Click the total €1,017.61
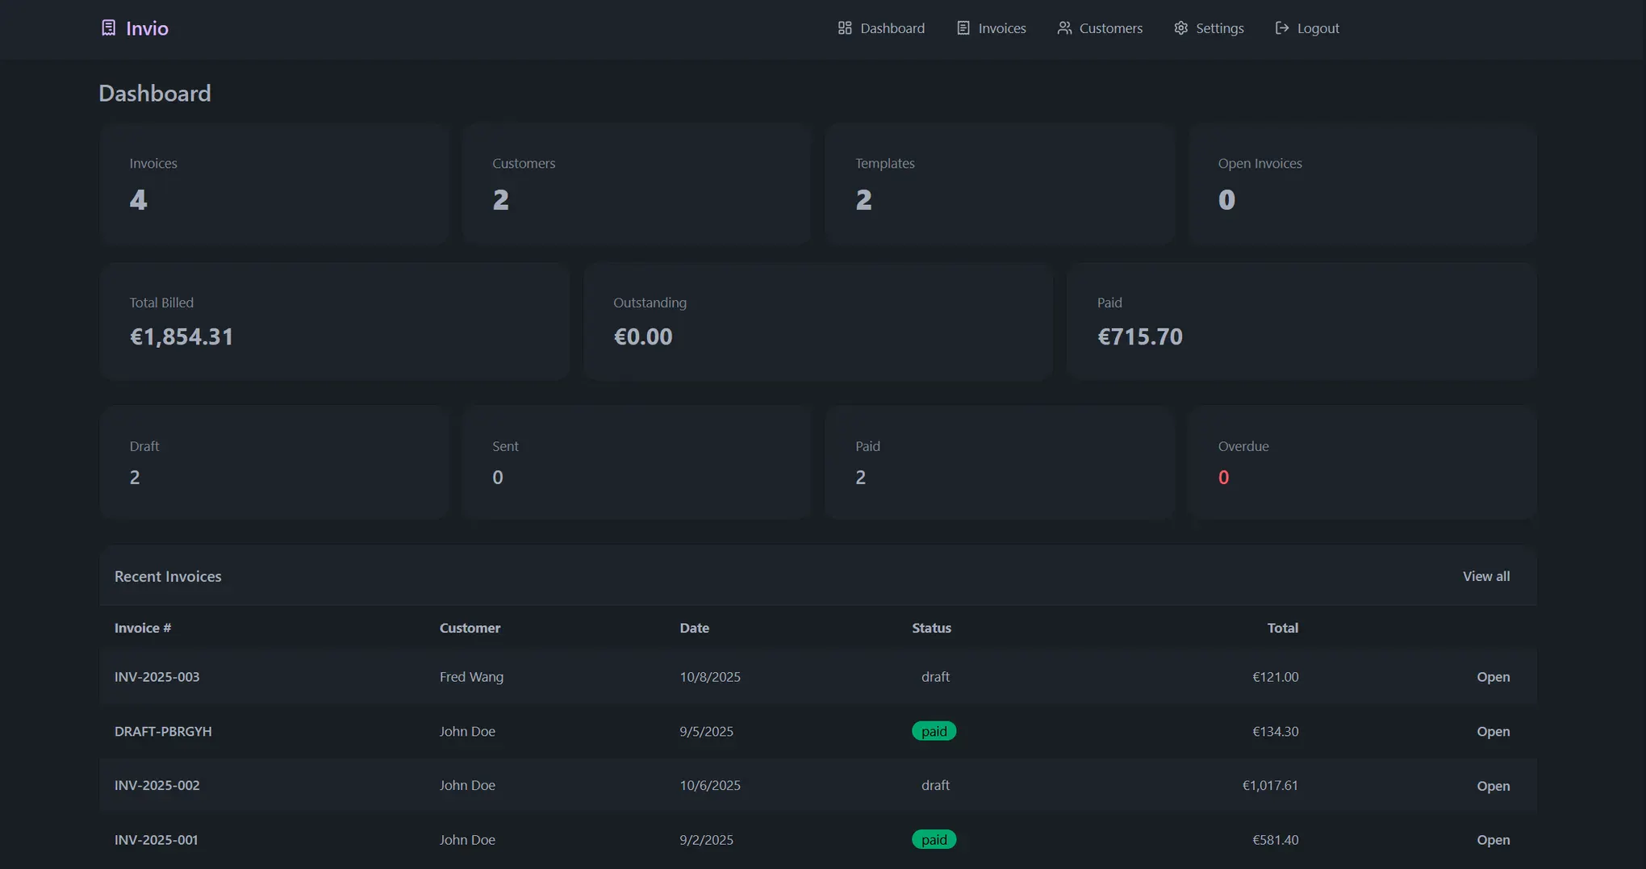The image size is (1646, 869). [x=1270, y=785]
